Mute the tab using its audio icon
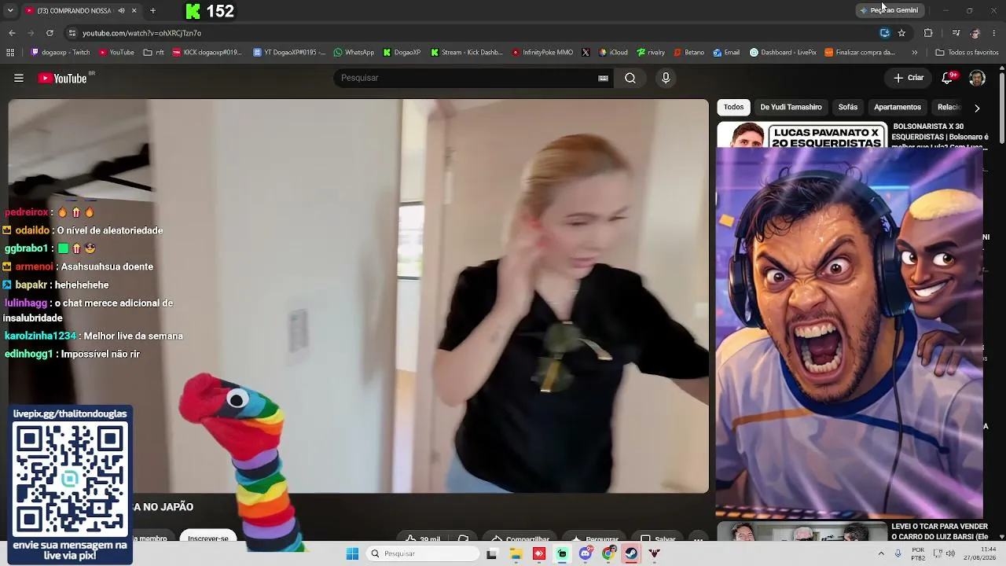The width and height of the screenshot is (1006, 566). click(121, 10)
